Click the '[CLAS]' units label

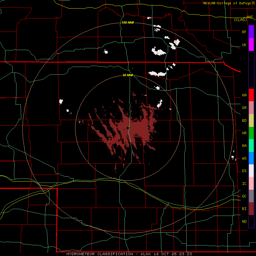coord(240,20)
